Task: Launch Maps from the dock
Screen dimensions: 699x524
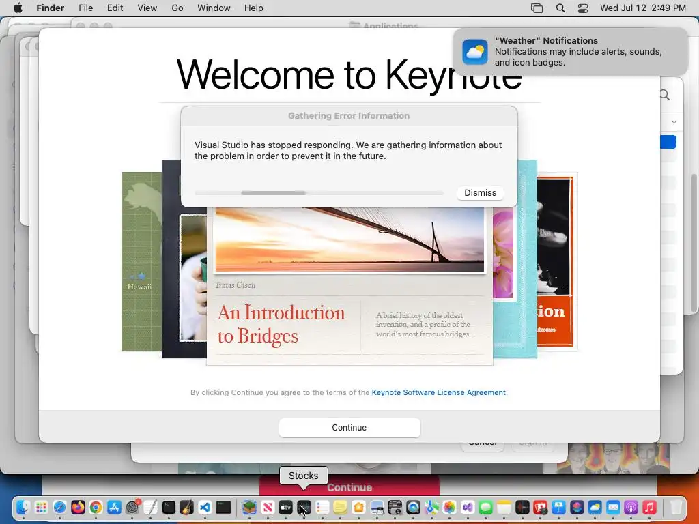Action: pos(431,507)
